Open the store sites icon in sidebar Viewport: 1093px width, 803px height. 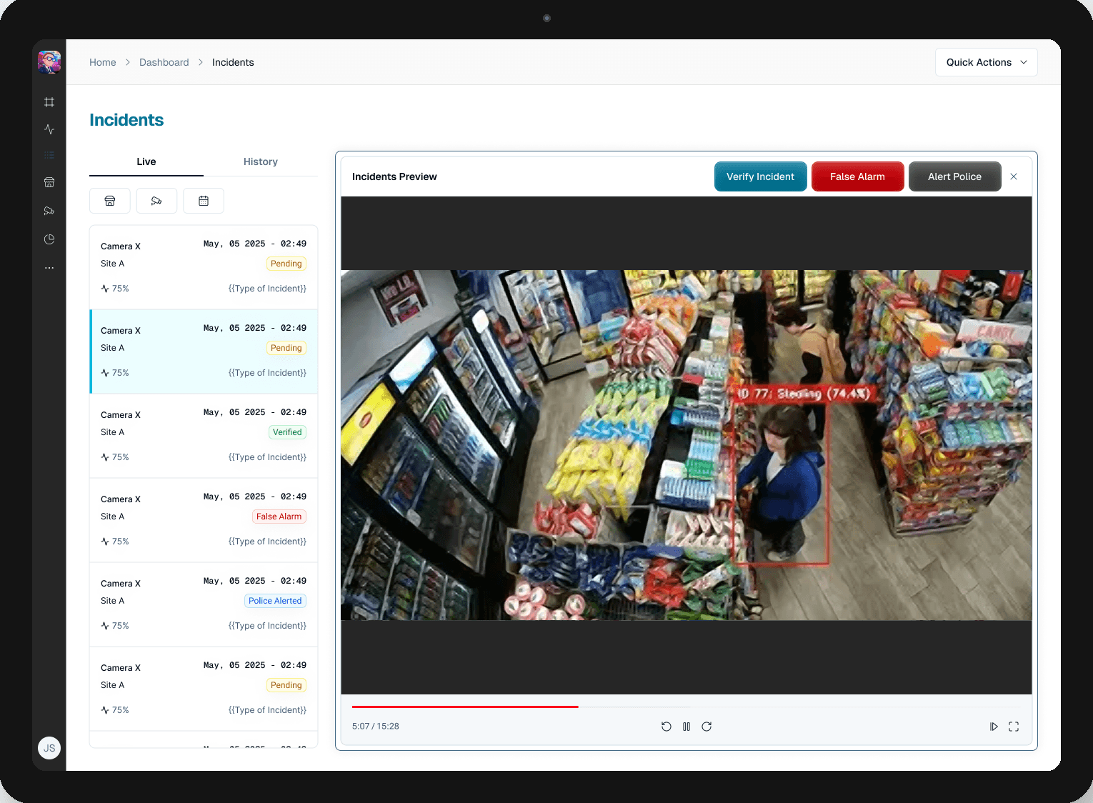49,182
